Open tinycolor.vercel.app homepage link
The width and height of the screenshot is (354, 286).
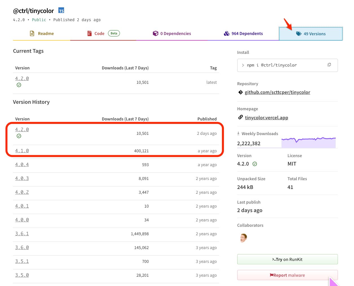(x=267, y=118)
